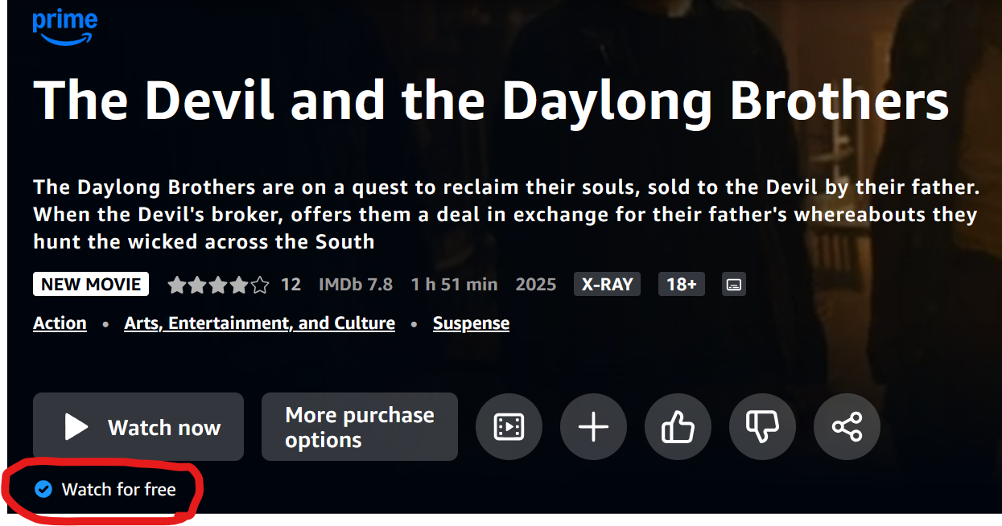Screen dimensions: 1002x526
Task: Open the subtitles availability icon
Action: coord(733,284)
